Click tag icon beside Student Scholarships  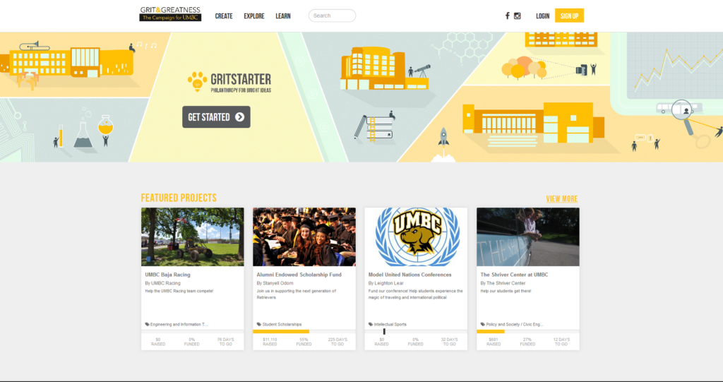[x=258, y=324]
